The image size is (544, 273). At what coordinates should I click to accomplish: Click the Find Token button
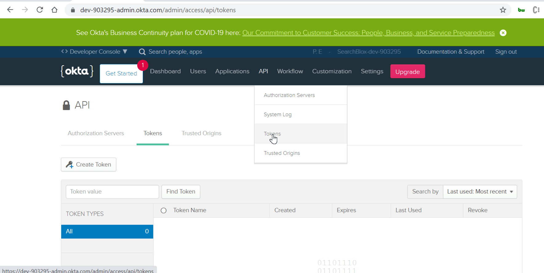click(x=181, y=192)
